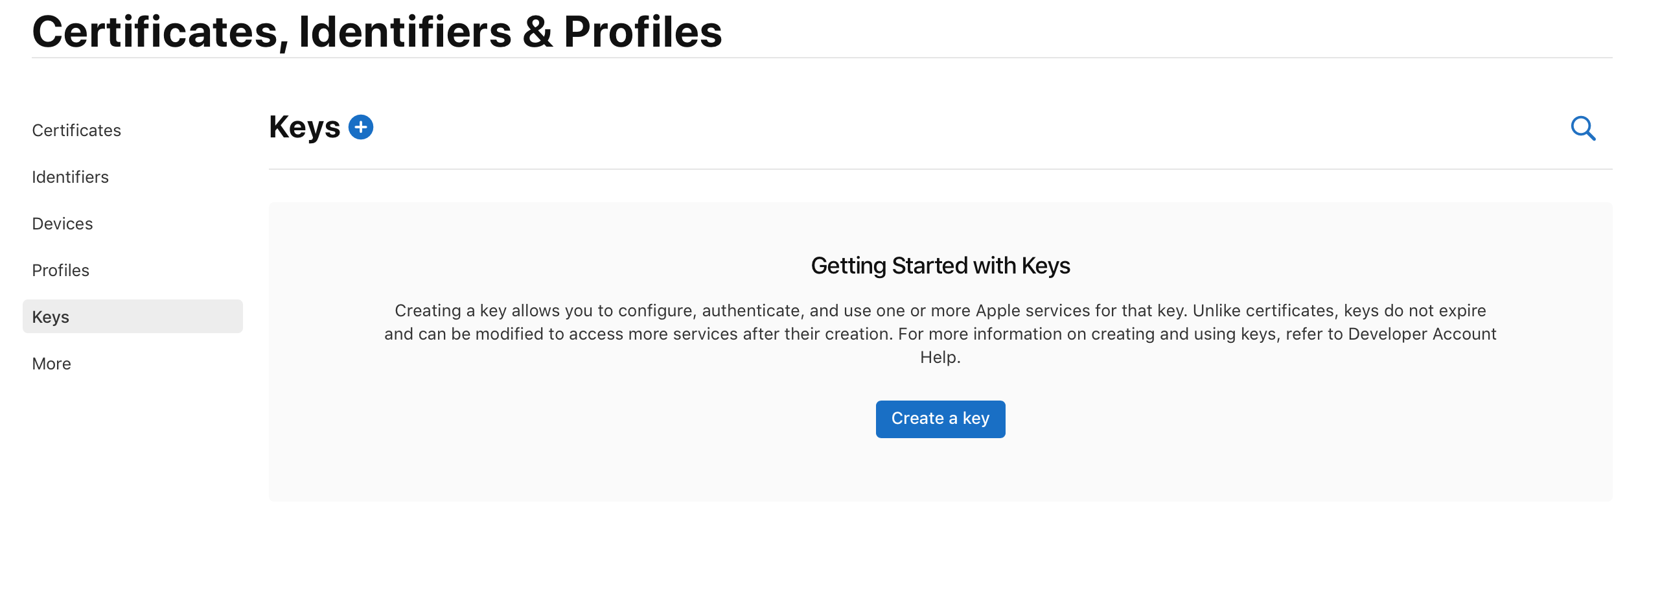The width and height of the screenshot is (1660, 595).
Task: Click the Developer Account text in the description
Action: [x=1422, y=334]
